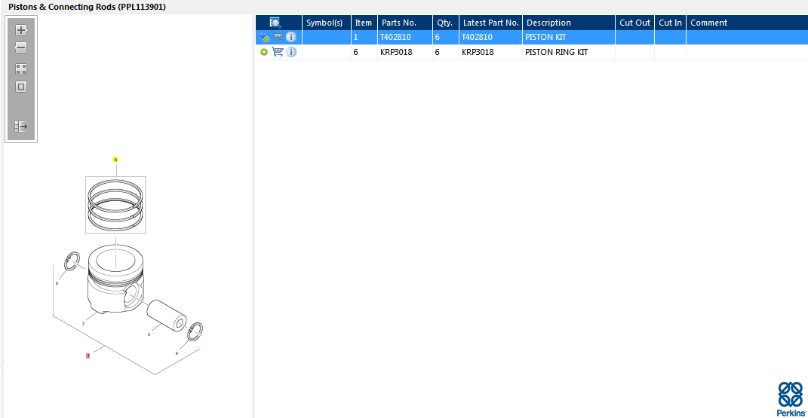Select the piston ring set drawing

coord(115,205)
